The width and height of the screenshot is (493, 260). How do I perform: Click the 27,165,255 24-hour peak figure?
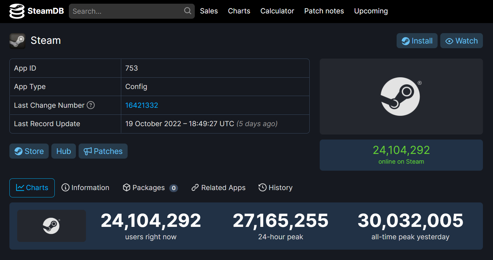pyautogui.click(x=281, y=221)
